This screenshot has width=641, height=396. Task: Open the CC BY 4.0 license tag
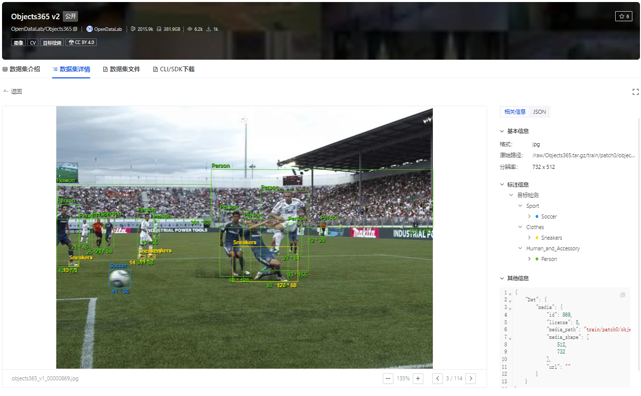pos(81,42)
